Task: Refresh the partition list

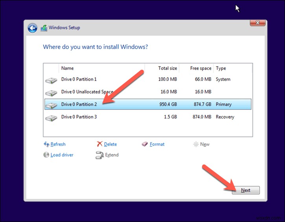Action: [58, 144]
